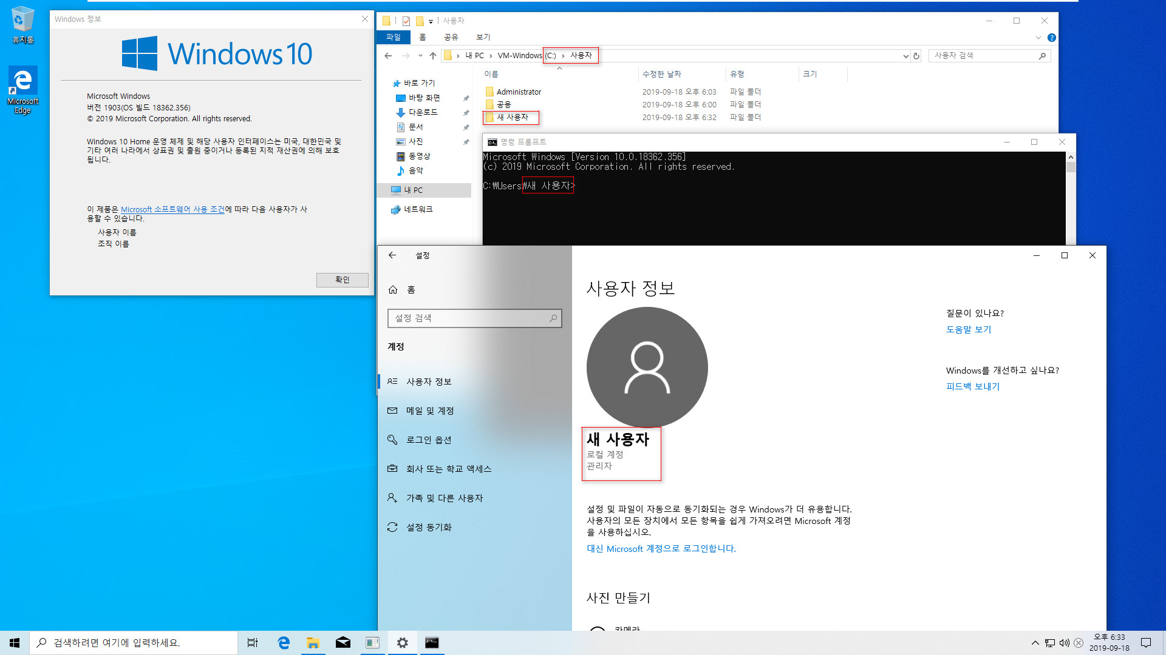Sort by the 수정한 날짜 column header

point(662,74)
